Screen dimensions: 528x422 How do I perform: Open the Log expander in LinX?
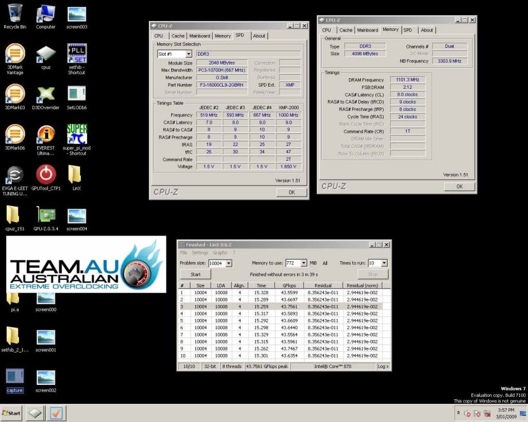point(383,366)
